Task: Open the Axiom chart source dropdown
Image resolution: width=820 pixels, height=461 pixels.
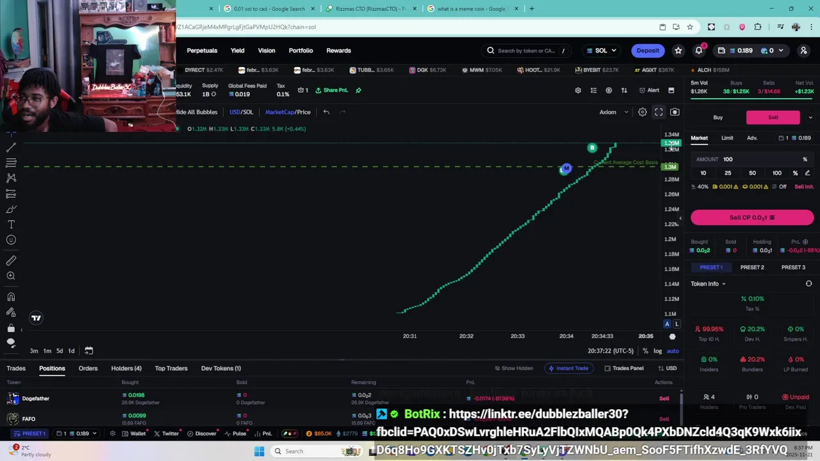Action: 614,112
